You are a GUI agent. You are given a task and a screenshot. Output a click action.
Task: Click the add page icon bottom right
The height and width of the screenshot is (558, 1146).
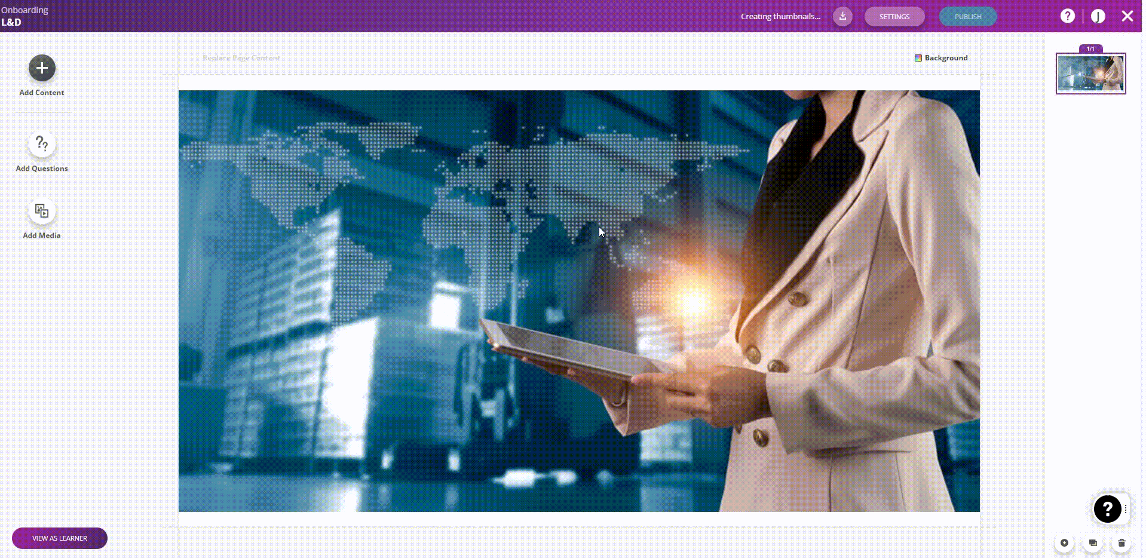[1064, 543]
